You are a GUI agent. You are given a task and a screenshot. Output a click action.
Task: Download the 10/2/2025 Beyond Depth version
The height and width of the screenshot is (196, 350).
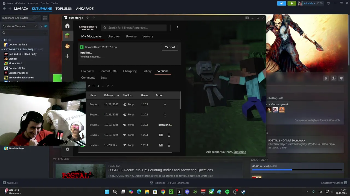click(x=169, y=145)
